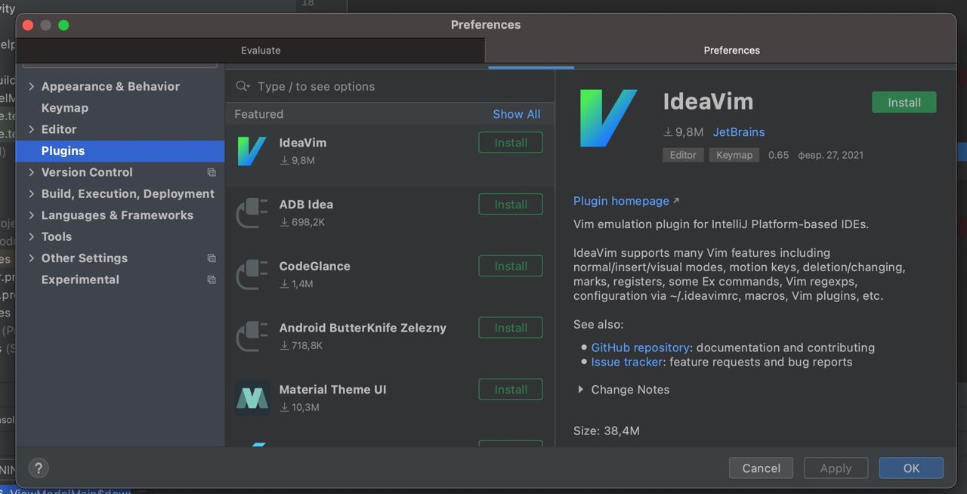Select Plugins in the settings tree
967x494 pixels.
coord(120,151)
